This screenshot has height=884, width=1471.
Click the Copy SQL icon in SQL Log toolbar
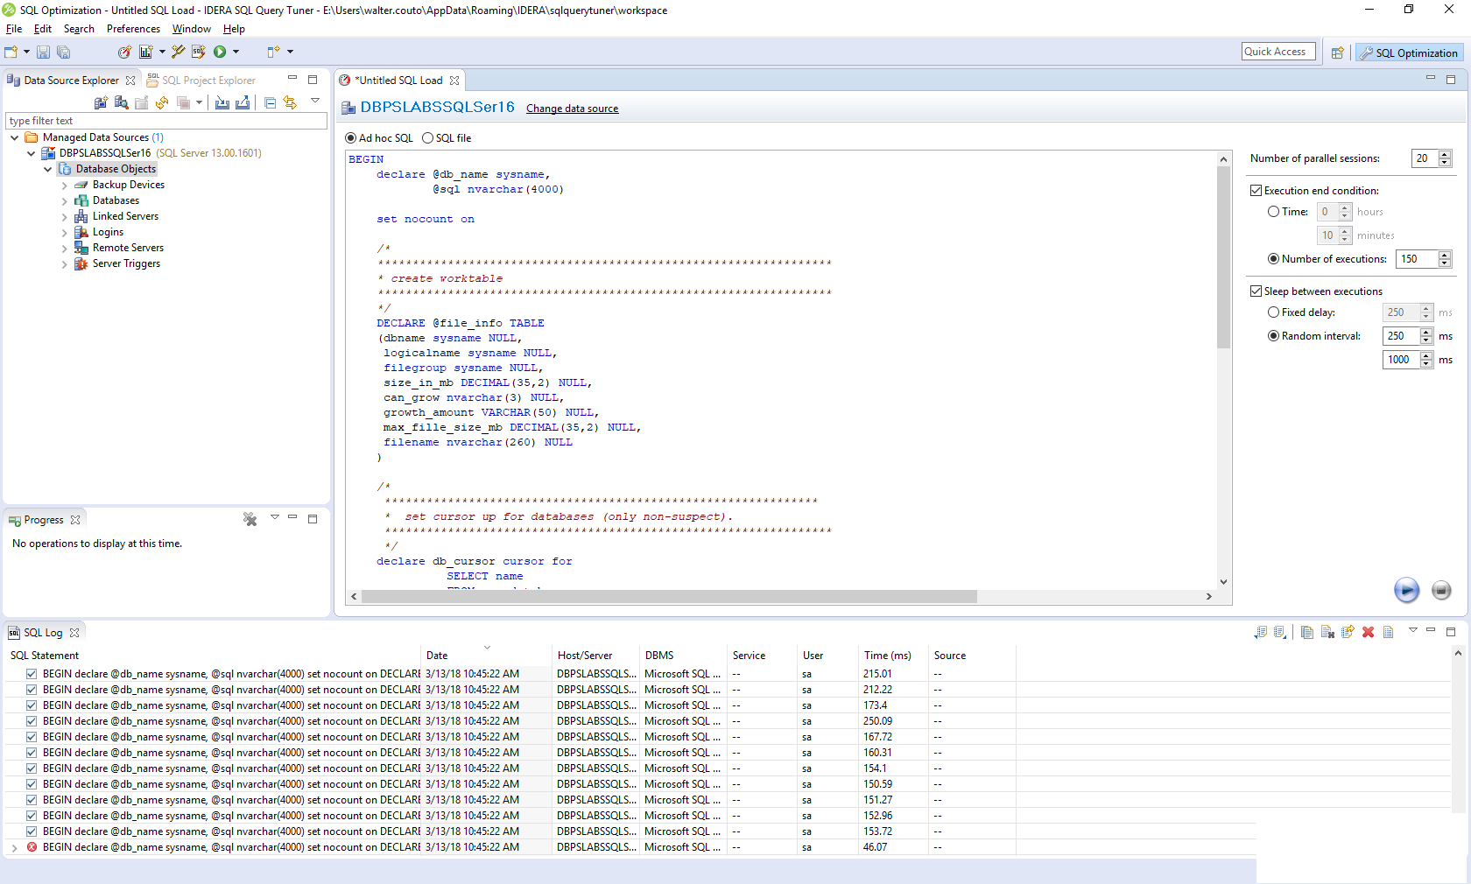[1306, 632]
